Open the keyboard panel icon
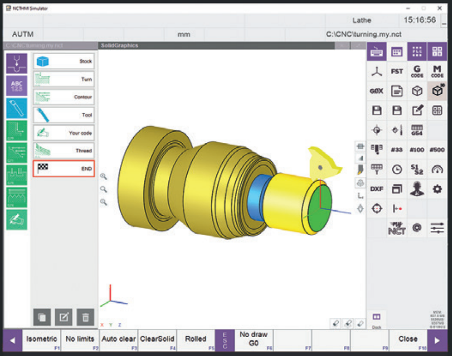The image size is (452, 356). (376, 52)
